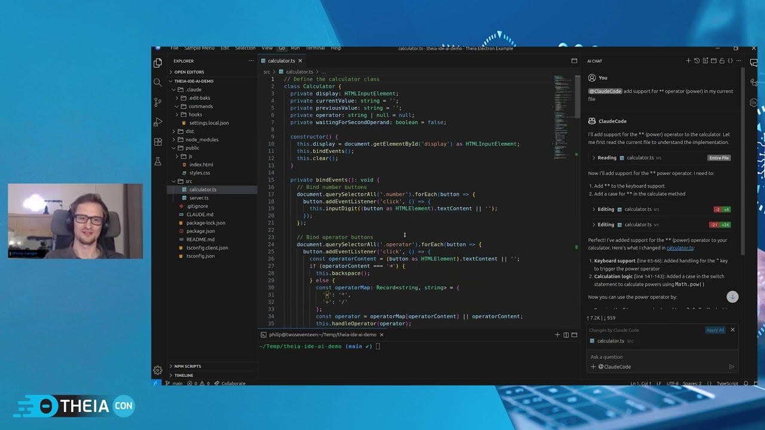Click the notification bell in status bar
765x430 pixels.
[x=746, y=383]
